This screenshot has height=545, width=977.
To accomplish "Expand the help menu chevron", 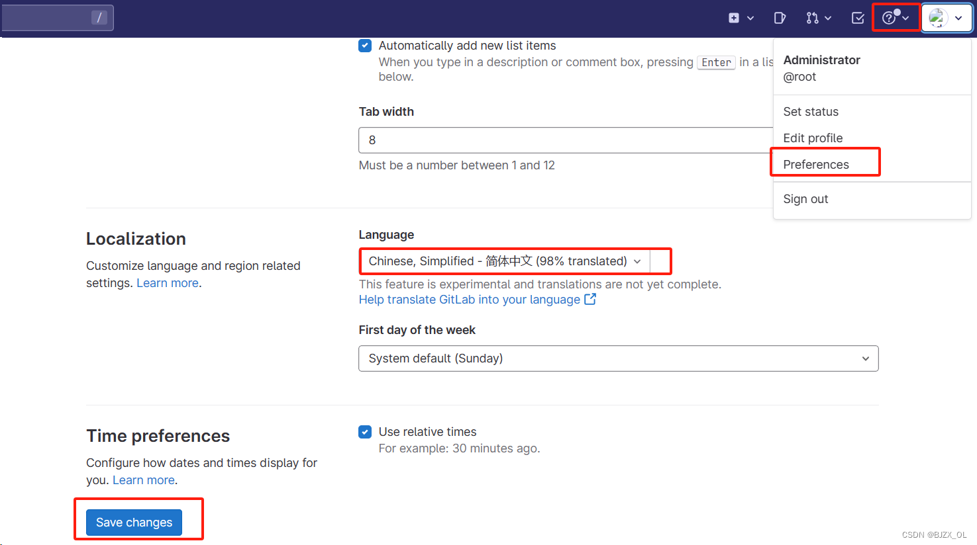I will tap(905, 19).
